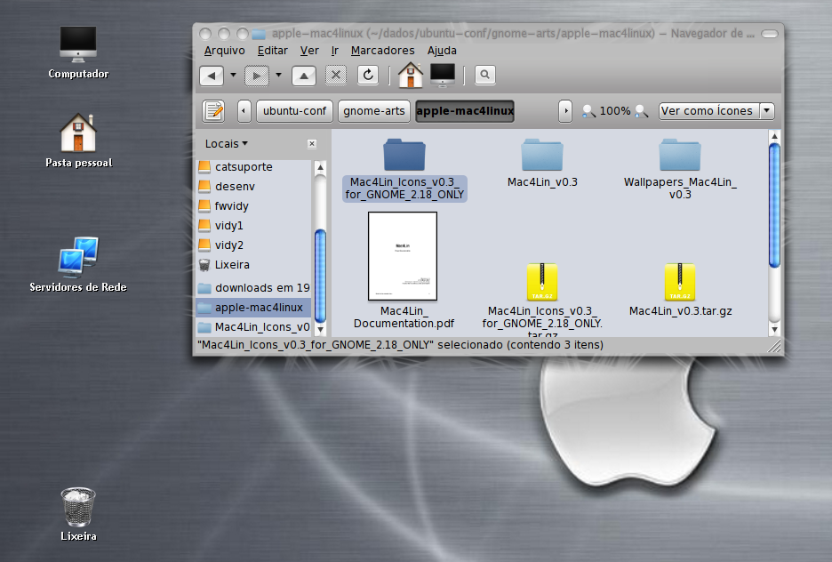Open Lixeira in the sidebar places
This screenshot has height=562, width=832.
coord(253,265)
